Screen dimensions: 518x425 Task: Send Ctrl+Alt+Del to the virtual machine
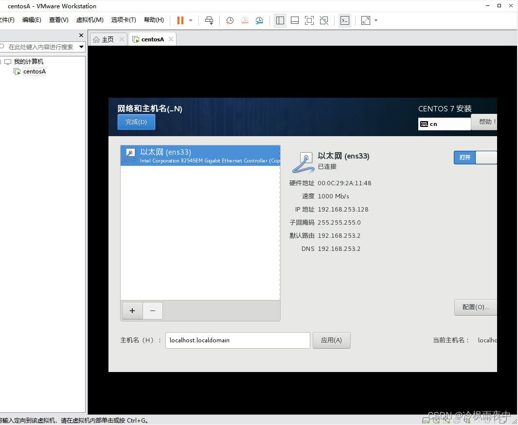coord(209,20)
